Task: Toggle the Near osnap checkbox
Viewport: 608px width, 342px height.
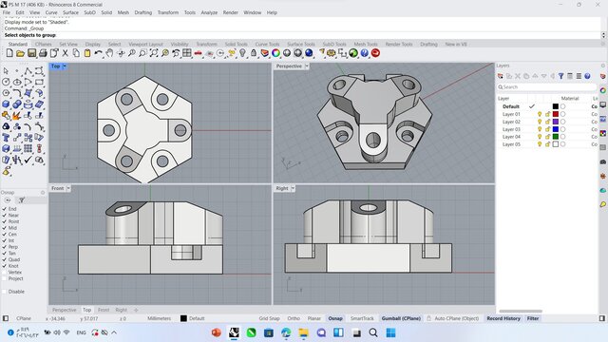Action: click(4, 216)
